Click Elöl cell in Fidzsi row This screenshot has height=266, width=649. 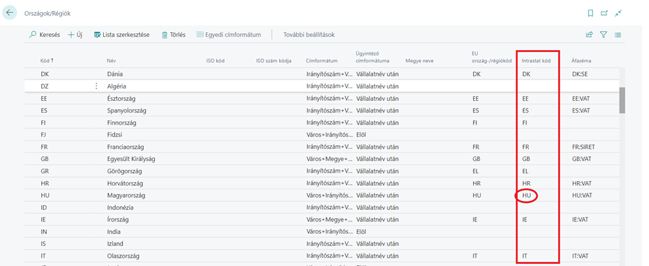pyautogui.click(x=362, y=134)
